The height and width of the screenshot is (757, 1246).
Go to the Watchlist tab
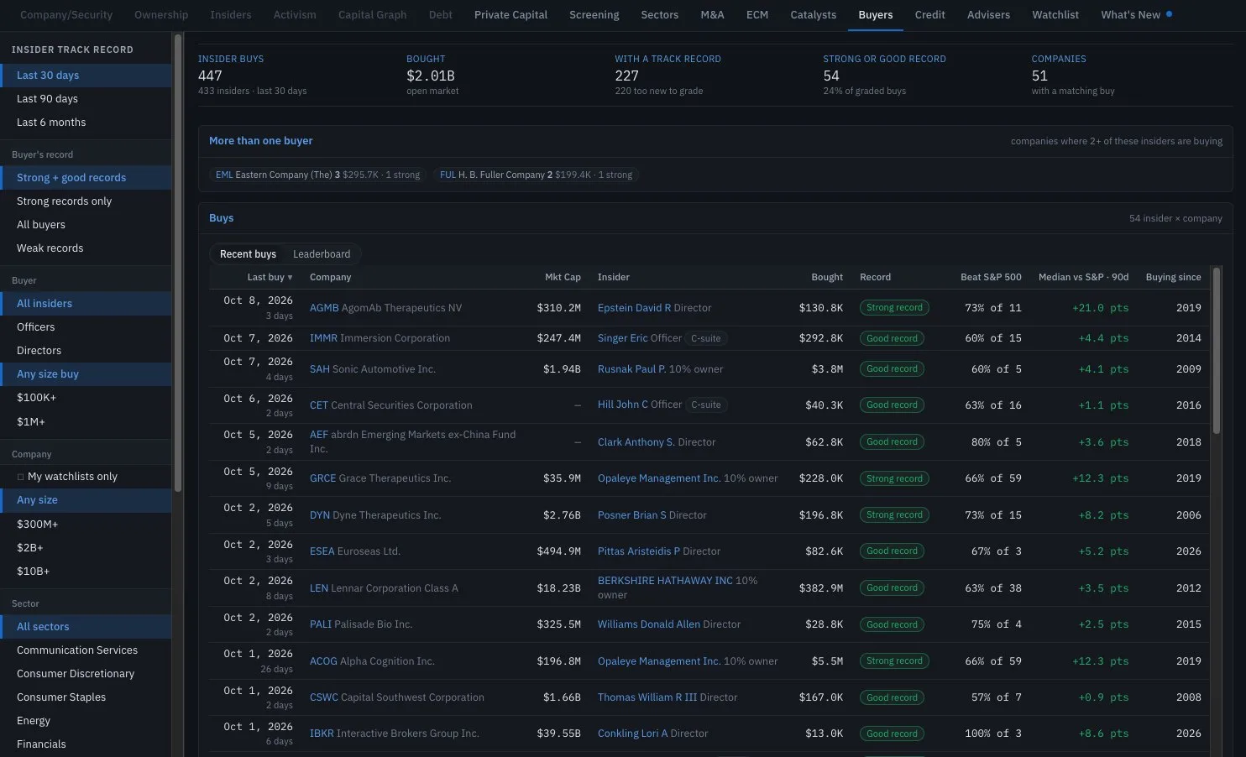click(x=1055, y=15)
